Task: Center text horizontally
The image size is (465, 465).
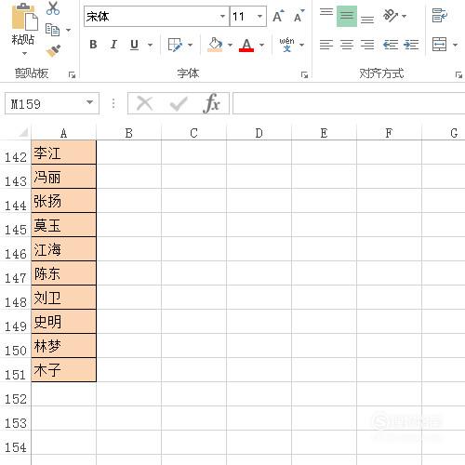Action: coord(347,45)
